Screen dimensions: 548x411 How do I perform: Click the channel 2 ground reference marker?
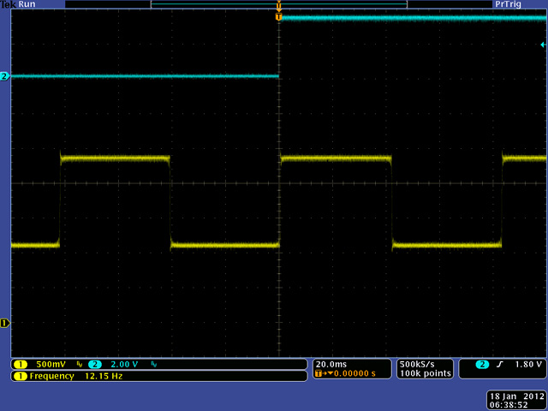(x=5, y=77)
